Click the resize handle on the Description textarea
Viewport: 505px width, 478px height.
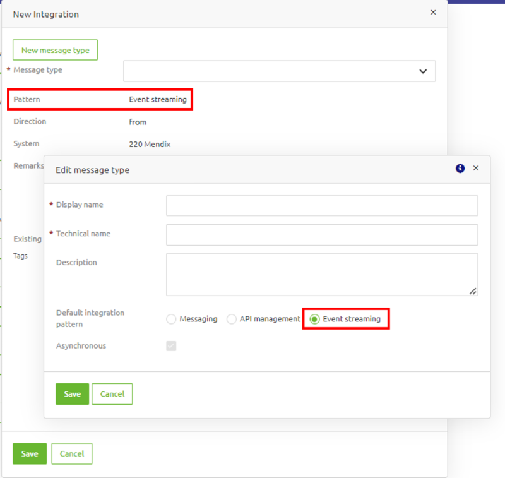pyautogui.click(x=472, y=290)
